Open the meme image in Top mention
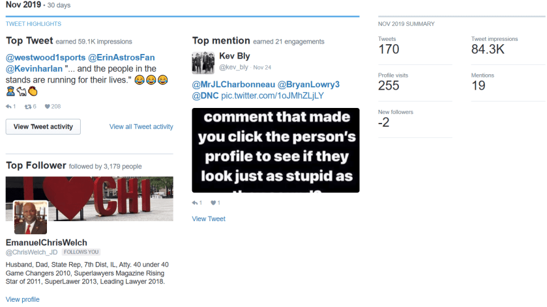Screen dimensions: 547x307 point(276,150)
